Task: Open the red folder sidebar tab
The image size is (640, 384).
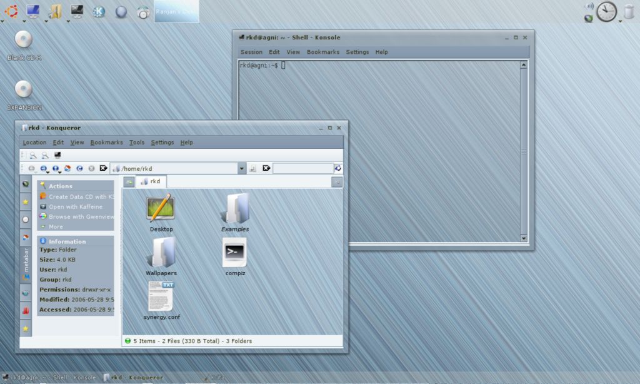Action: click(26, 311)
